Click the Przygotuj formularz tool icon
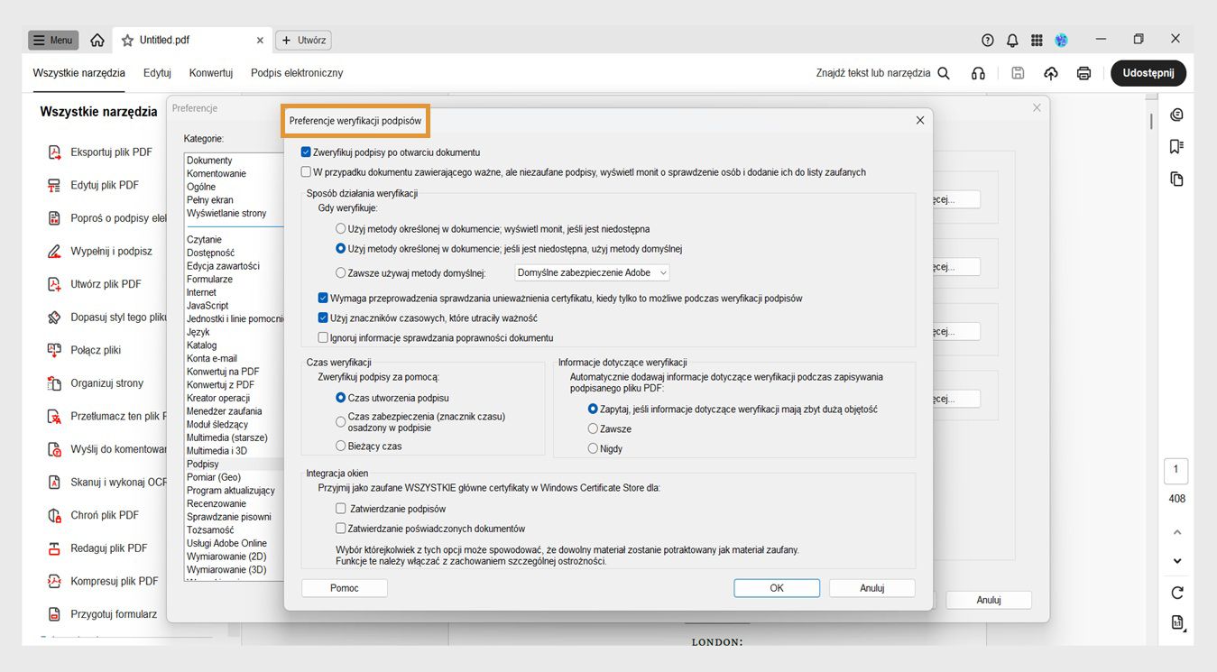Image resolution: width=1217 pixels, height=672 pixels. click(54, 614)
